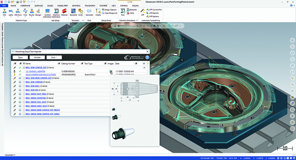The image size is (296, 160).
Task: Open the Date column filter
Action: pyautogui.click(x=136, y=64)
